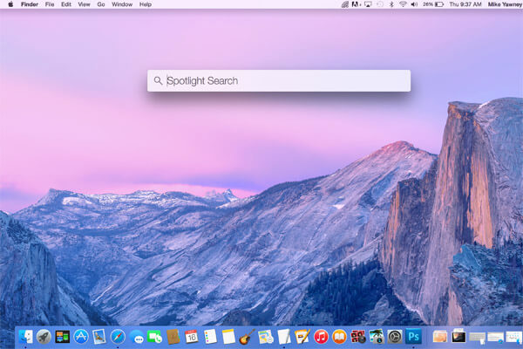This screenshot has width=523, height=349.
Task: Open the File menu
Action: pyautogui.click(x=50, y=4)
